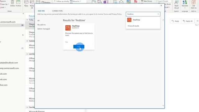Click the Delete icon in the ribbon
This screenshot has height=112, width=199.
pyautogui.click(x=12, y=3)
